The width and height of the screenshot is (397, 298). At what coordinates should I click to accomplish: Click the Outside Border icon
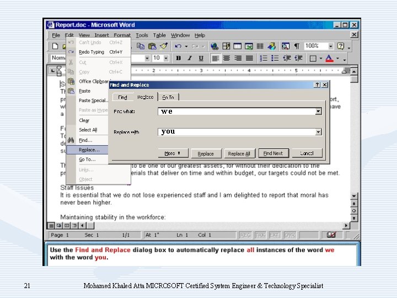(313, 58)
